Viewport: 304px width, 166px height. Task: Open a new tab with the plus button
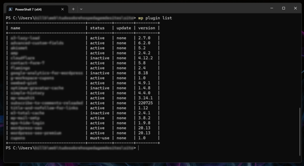(73, 9)
